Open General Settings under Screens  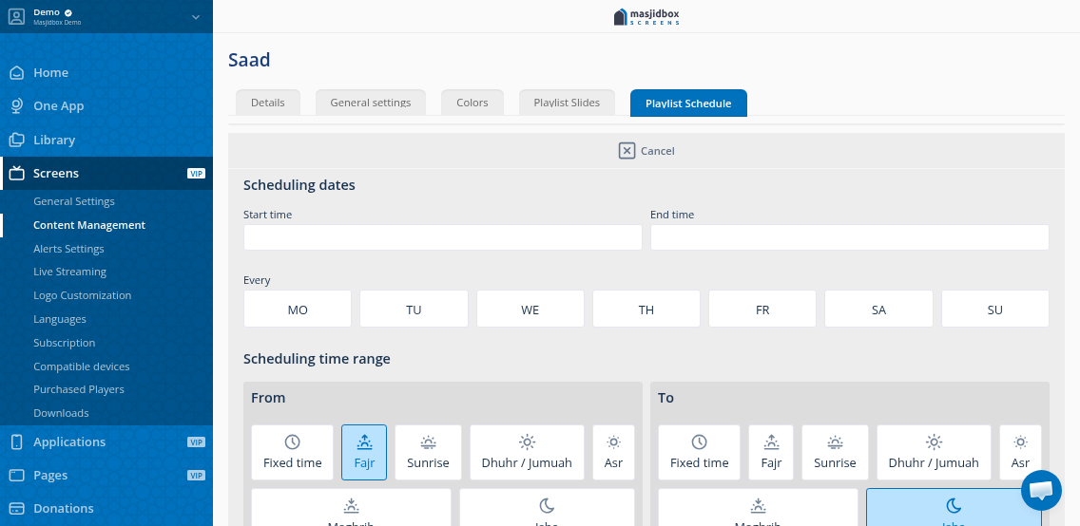point(74,201)
